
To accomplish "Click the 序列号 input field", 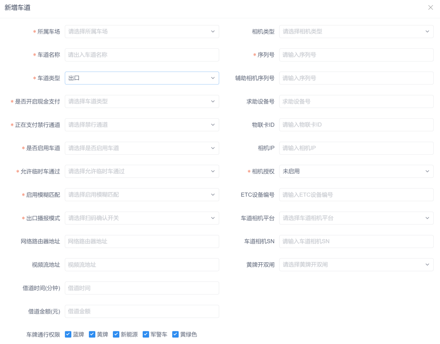I will [356, 55].
